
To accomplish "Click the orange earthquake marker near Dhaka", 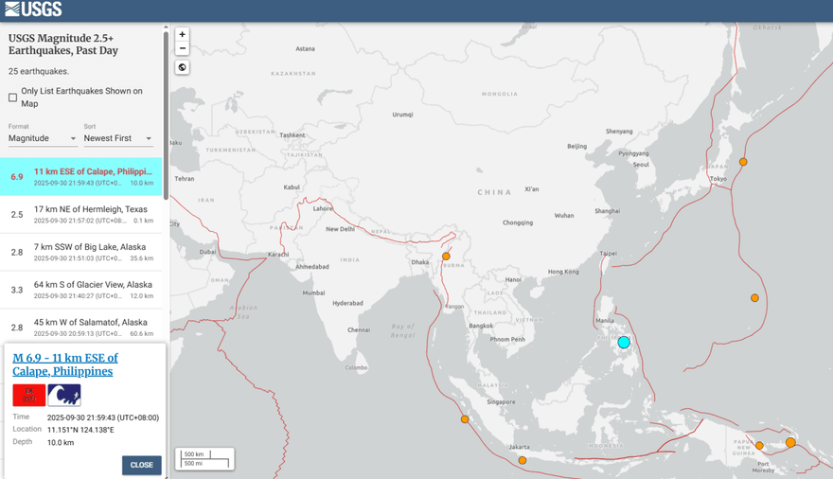I will click(x=446, y=257).
